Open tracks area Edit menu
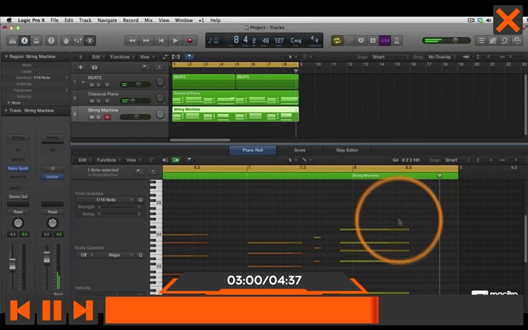Screen dimensions: 528x330 (x=98, y=57)
